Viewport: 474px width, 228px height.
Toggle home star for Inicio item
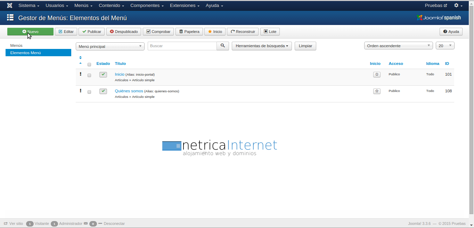click(377, 75)
